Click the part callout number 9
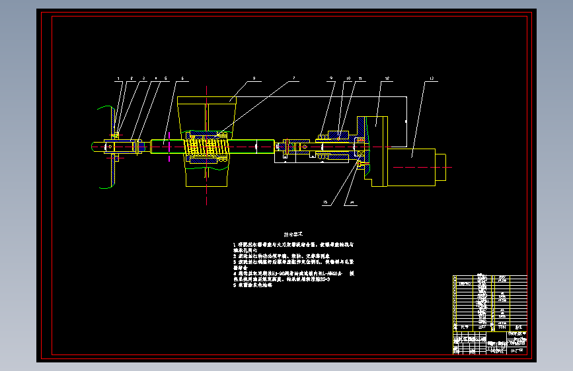Viewport: 573px width, 371px height. coord(331,79)
